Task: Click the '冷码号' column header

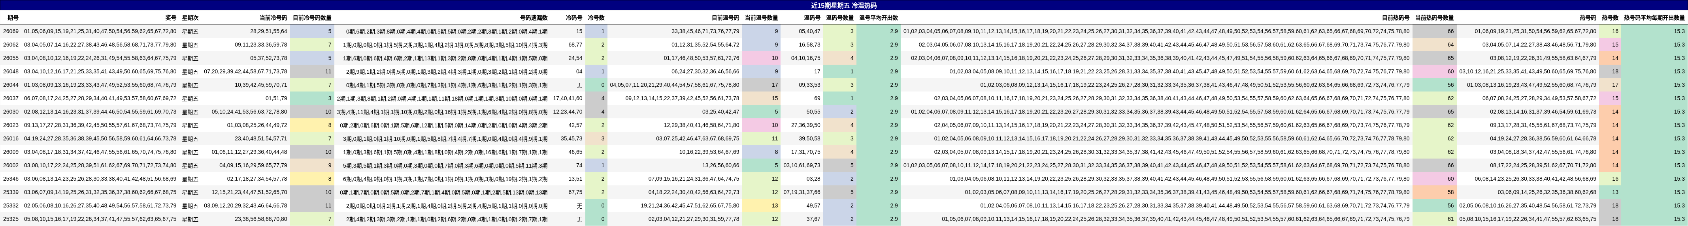Action: pyautogui.click(x=574, y=18)
